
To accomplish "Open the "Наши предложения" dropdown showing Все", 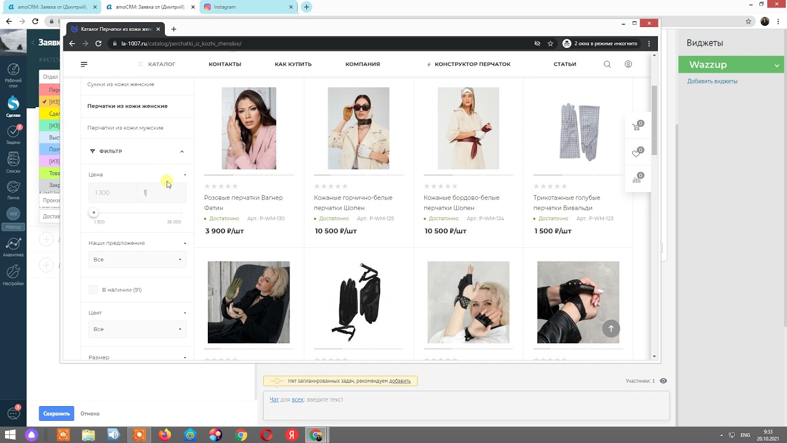I will [137, 260].
